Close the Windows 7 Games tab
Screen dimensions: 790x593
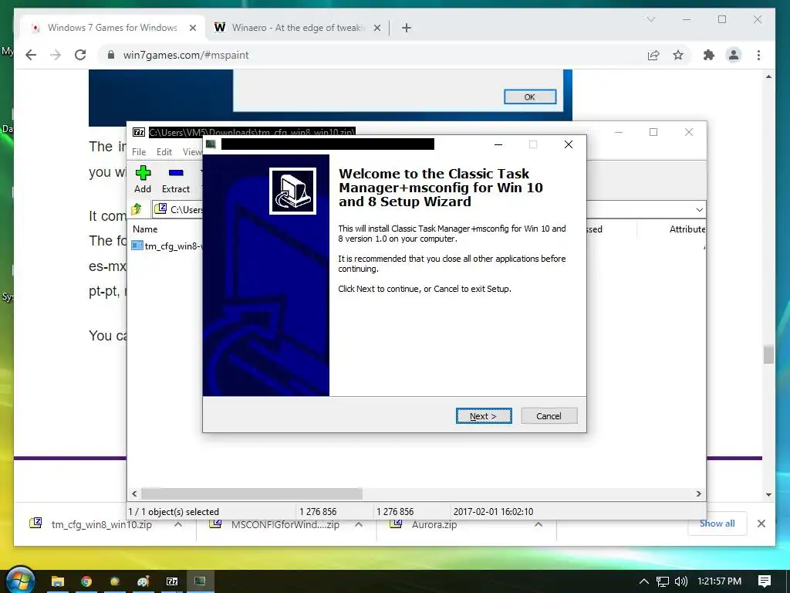click(192, 29)
